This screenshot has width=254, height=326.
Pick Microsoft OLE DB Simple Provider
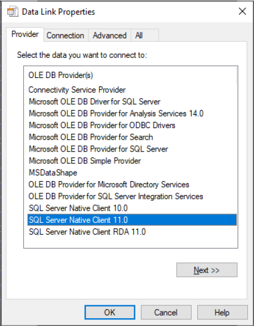(132, 161)
